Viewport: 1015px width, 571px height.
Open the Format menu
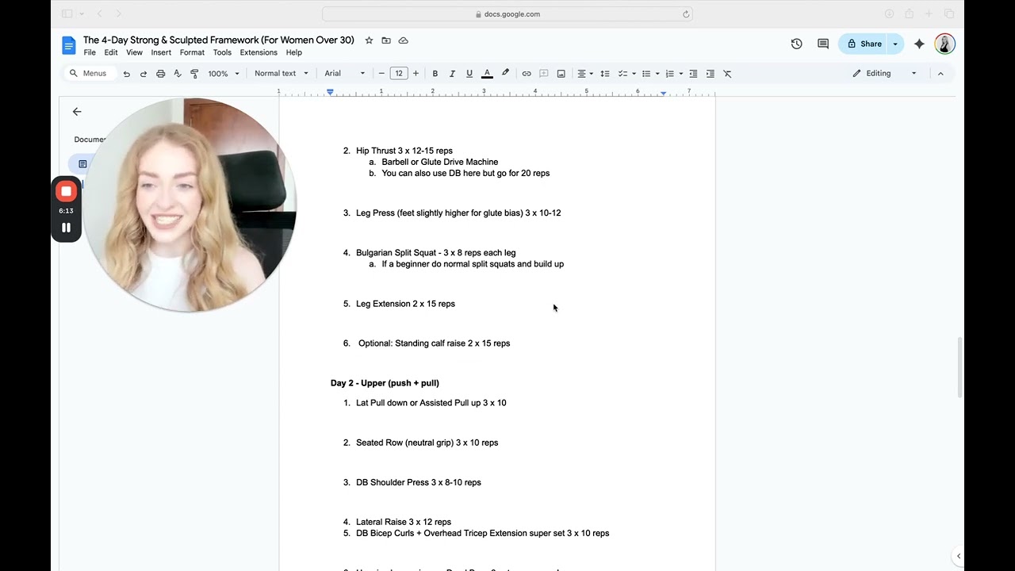[x=192, y=52]
